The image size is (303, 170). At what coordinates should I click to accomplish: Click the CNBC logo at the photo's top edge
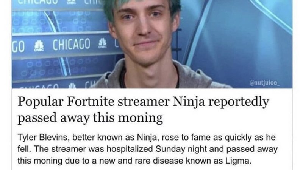pyautogui.click(x=72, y=2)
